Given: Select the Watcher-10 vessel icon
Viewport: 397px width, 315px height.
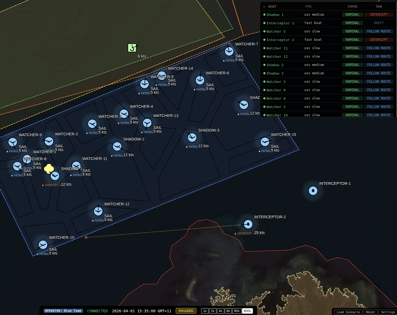Looking at the screenshot, I should (43, 245).
